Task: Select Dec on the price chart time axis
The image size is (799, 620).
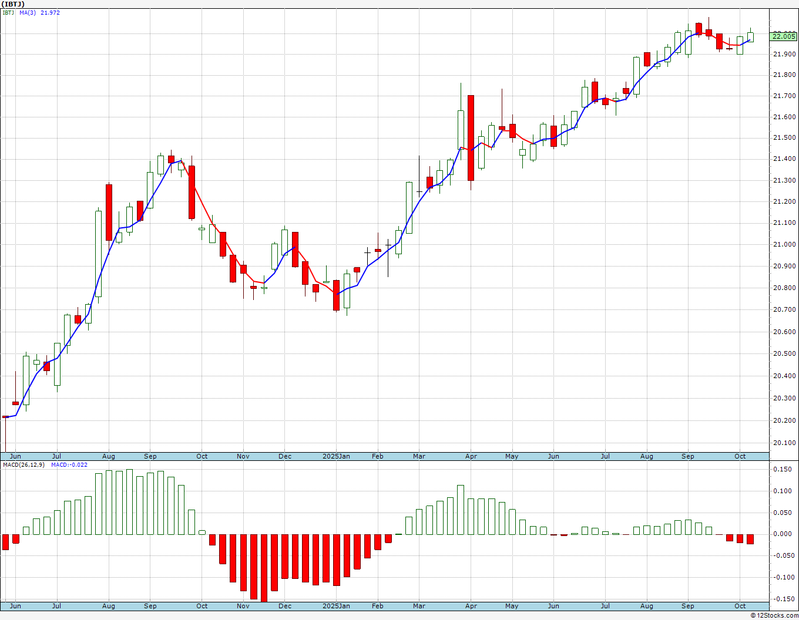Action: coord(285,456)
